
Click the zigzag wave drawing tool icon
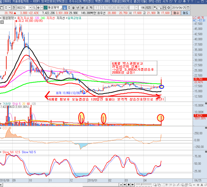point(174,185)
